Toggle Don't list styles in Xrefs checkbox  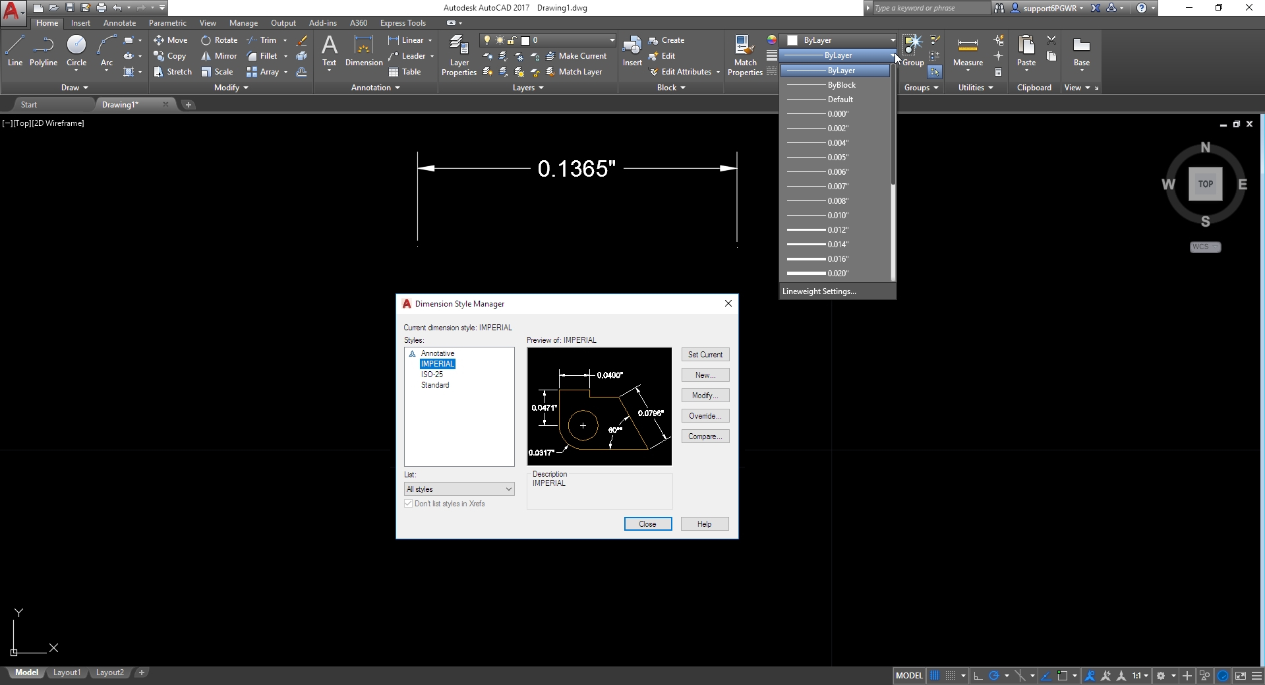[409, 504]
